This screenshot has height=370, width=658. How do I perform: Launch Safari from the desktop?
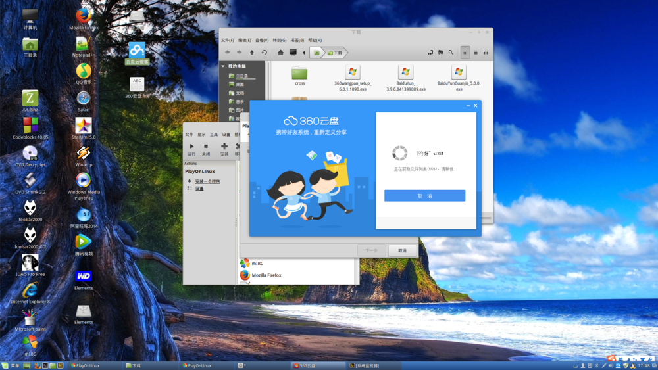[84, 101]
